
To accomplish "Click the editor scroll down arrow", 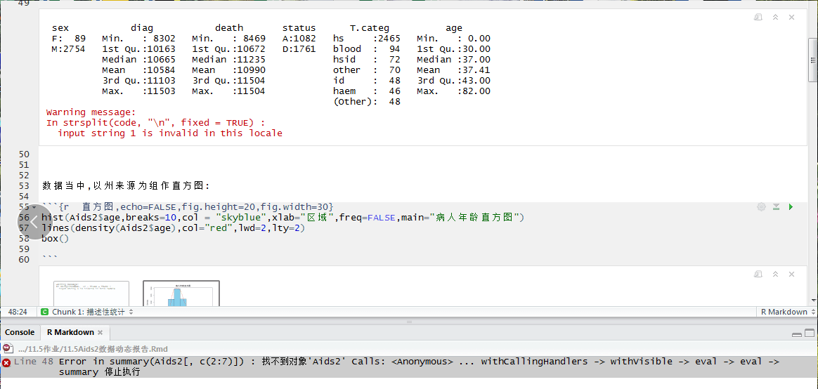I will tap(813, 299).
